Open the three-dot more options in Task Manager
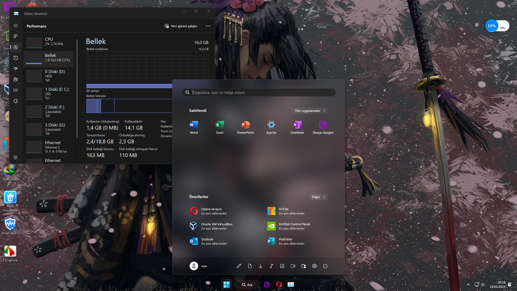This screenshot has height=291, width=517. click(x=208, y=26)
